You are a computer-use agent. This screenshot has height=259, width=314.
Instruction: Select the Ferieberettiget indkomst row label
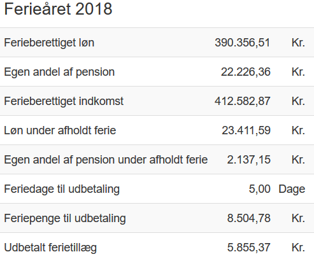pos(64,101)
